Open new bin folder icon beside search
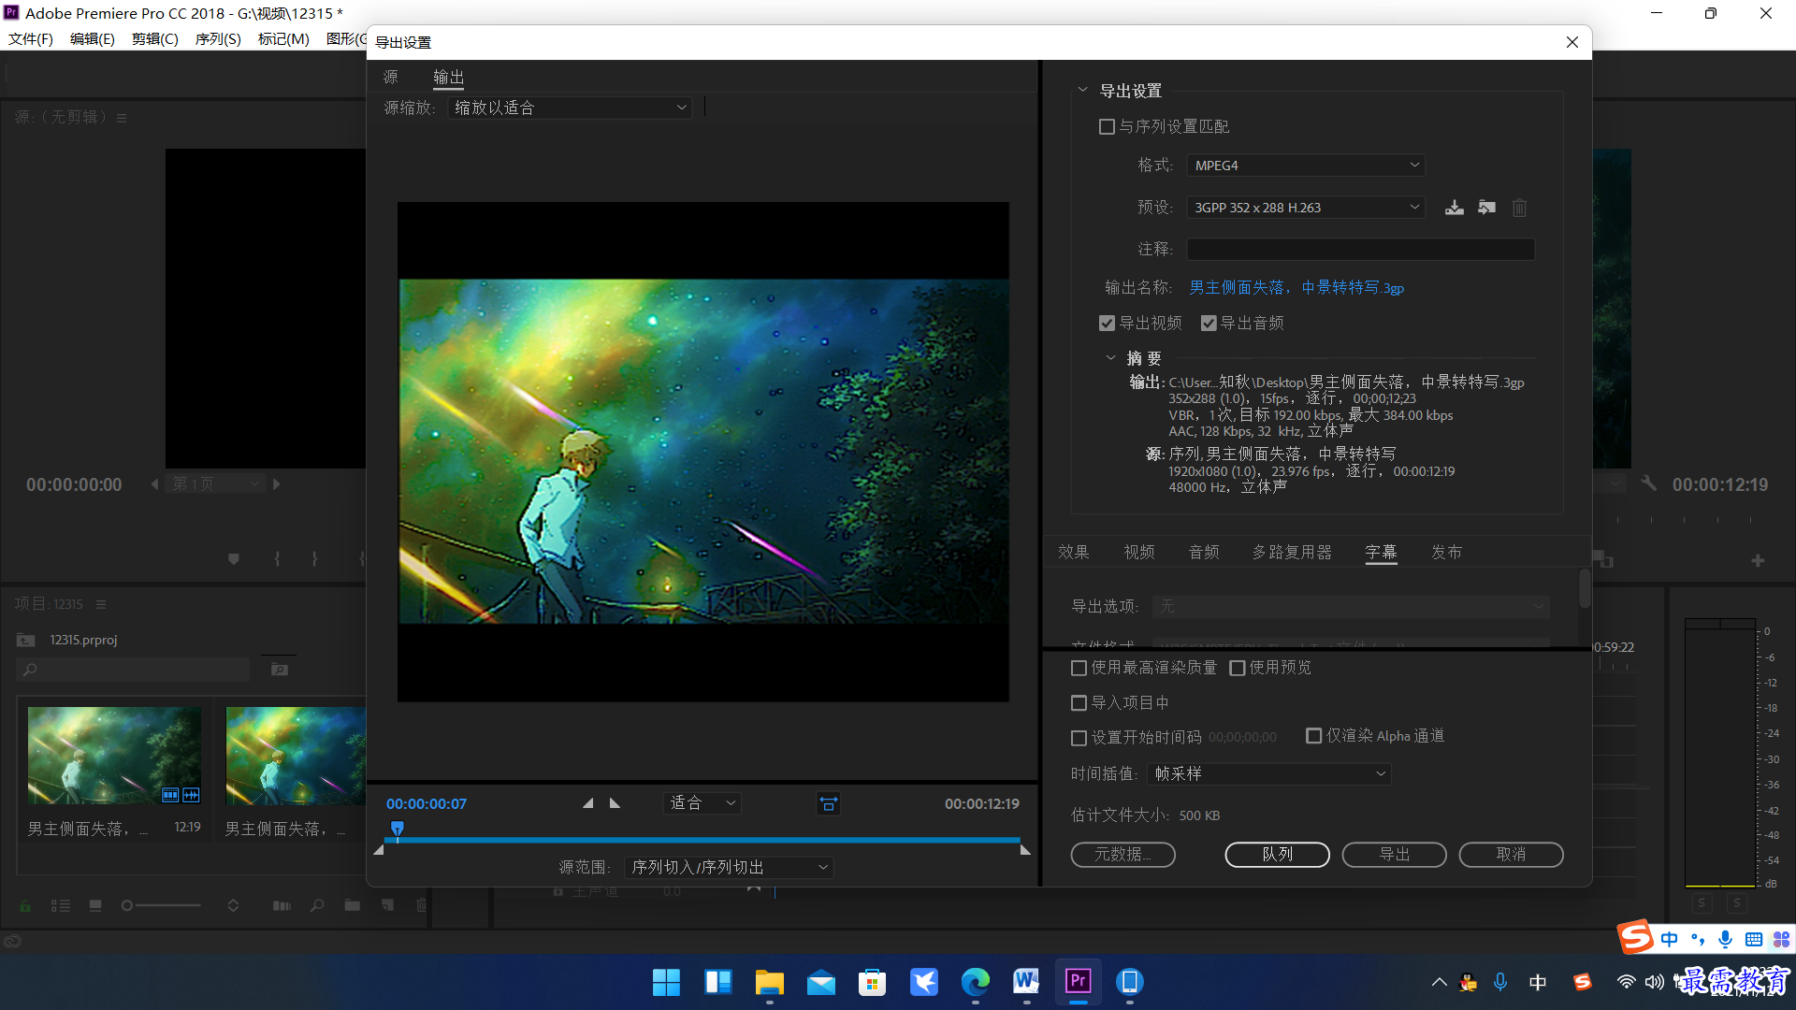This screenshot has width=1796, height=1010. coord(279,670)
